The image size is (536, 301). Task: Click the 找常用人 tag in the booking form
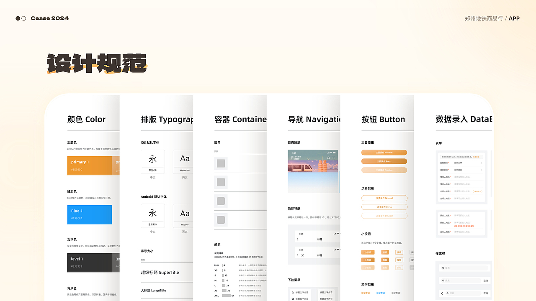[x=478, y=191]
